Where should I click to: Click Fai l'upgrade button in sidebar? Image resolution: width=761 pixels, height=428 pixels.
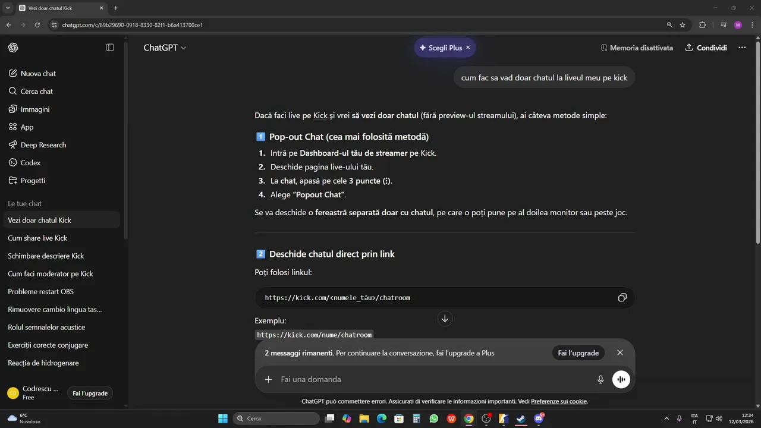click(90, 393)
